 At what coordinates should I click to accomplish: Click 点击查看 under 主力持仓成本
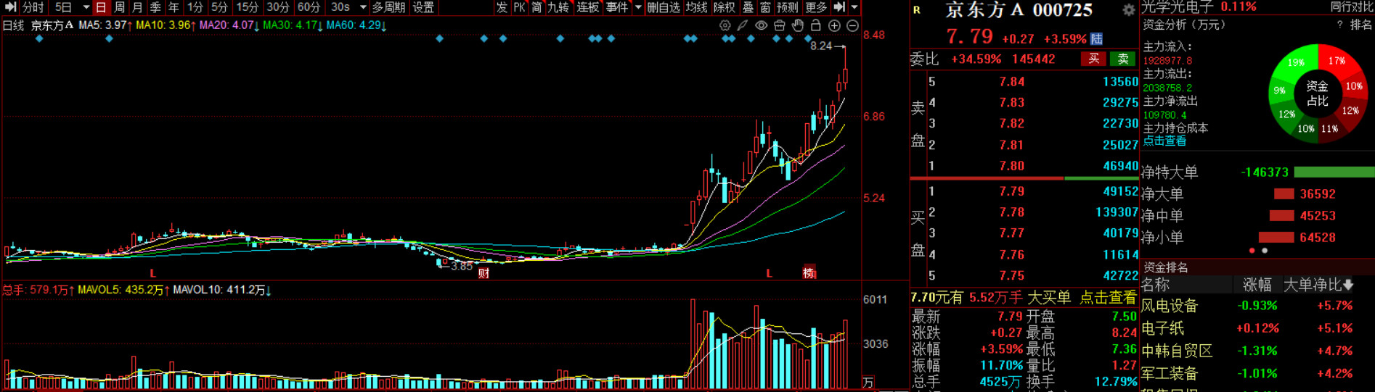(1164, 141)
